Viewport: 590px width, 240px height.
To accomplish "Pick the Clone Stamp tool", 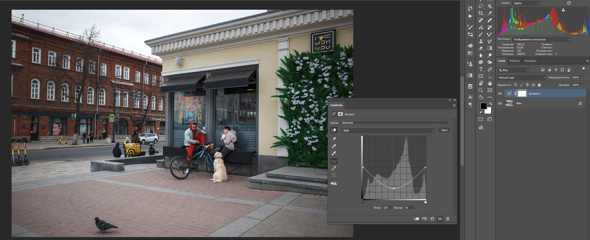I will pyautogui.click(x=481, y=41).
